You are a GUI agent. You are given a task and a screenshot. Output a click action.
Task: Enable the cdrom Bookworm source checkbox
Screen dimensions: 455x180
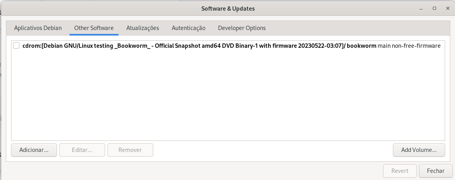[x=16, y=45]
